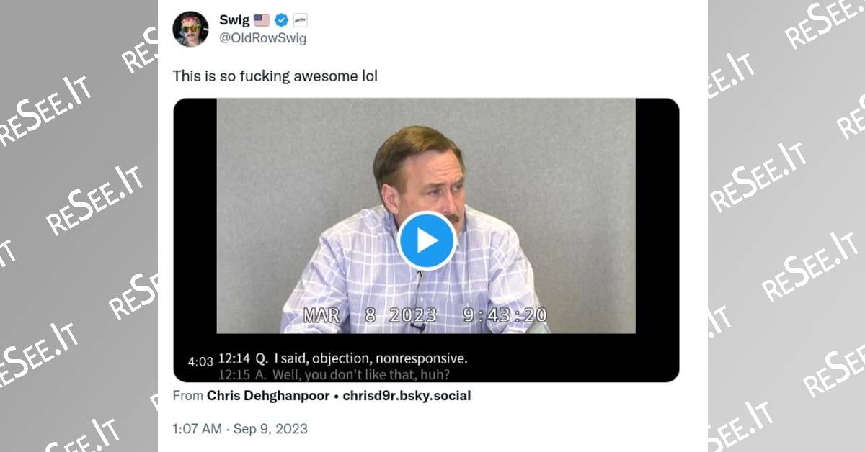The height and width of the screenshot is (452, 865).
Task: Click the word "From" below the video
Action: click(187, 396)
